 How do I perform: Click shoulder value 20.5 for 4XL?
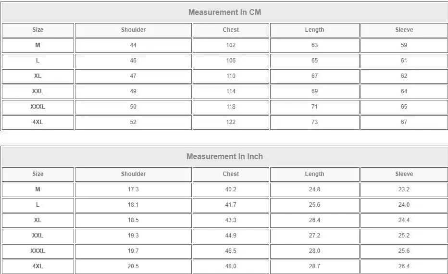[x=133, y=267]
